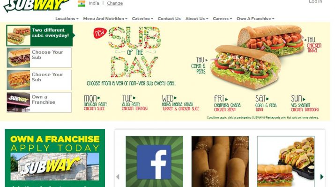This screenshot has width=335, height=187.
Task: Open the About Us menu
Action: click(x=197, y=19)
